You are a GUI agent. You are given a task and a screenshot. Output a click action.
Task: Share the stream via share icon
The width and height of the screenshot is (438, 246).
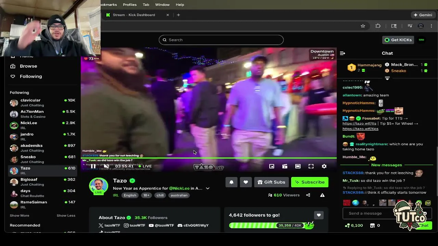click(308, 195)
